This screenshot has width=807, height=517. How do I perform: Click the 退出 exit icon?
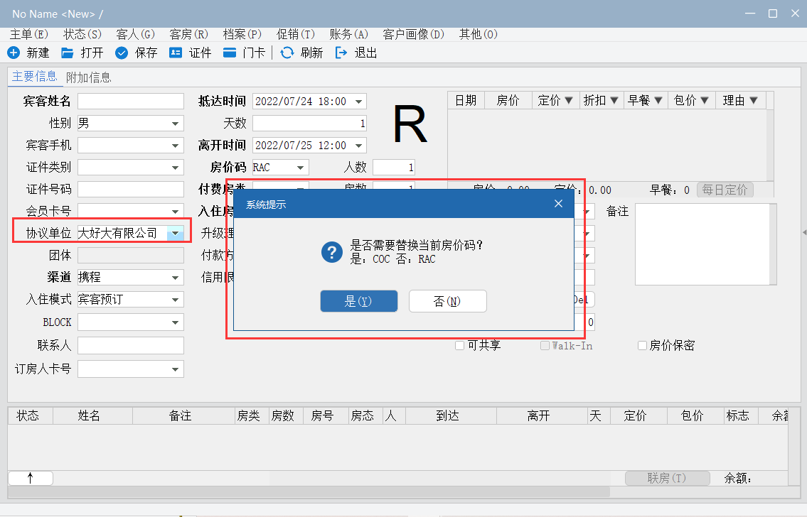click(x=341, y=53)
